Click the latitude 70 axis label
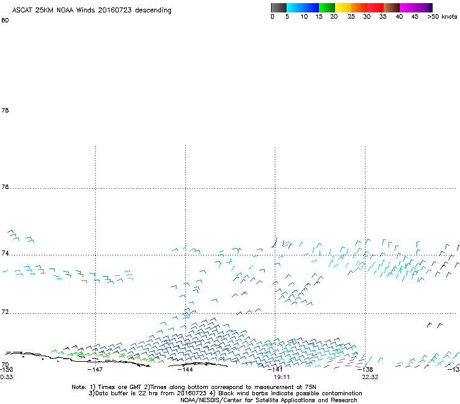Image resolution: width=460 pixels, height=404 pixels. click(5, 365)
